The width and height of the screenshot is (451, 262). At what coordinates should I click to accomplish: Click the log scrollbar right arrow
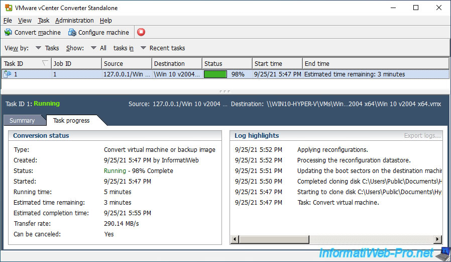(437, 239)
